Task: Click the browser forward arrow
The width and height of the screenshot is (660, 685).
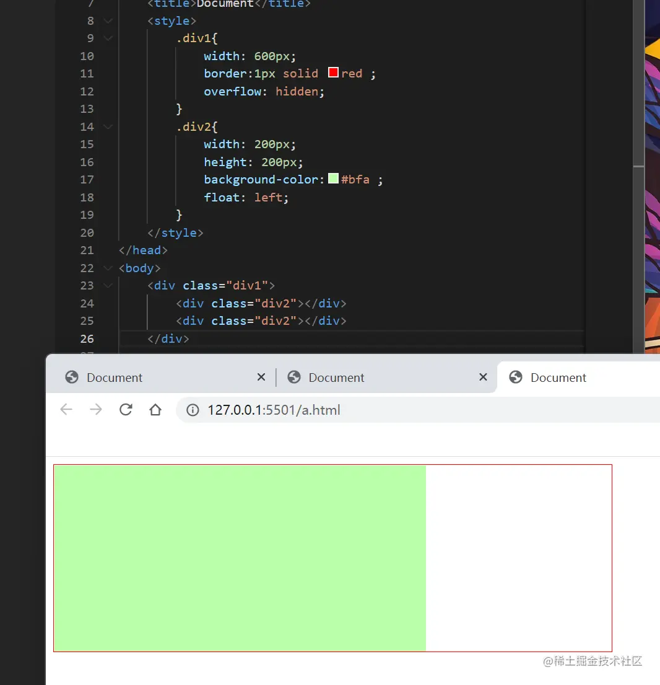Action: 96,410
